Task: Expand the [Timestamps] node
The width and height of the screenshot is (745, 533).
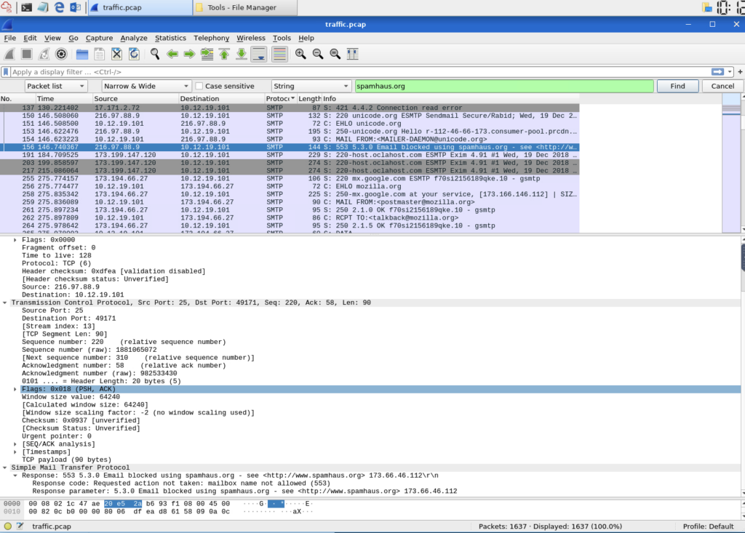Action: pos(15,452)
